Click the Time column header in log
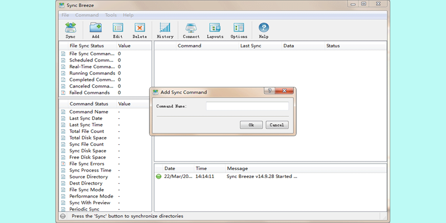Viewport: 446px width, 223px height. pyautogui.click(x=210, y=168)
